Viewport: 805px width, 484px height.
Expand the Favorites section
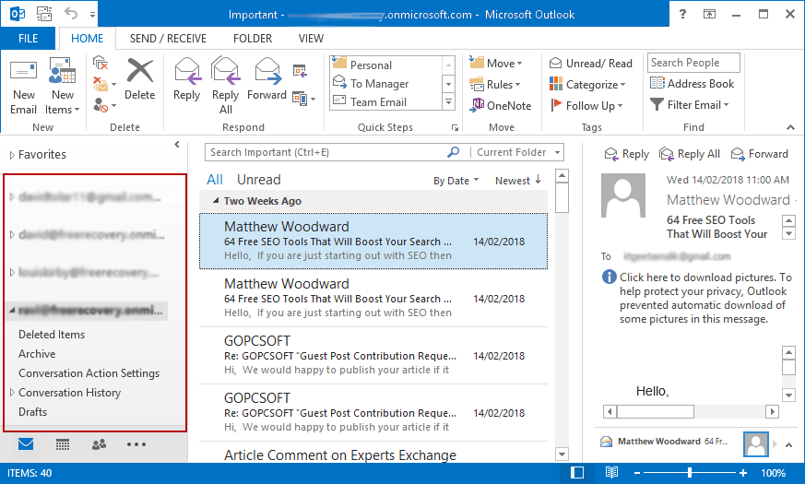[x=12, y=155]
